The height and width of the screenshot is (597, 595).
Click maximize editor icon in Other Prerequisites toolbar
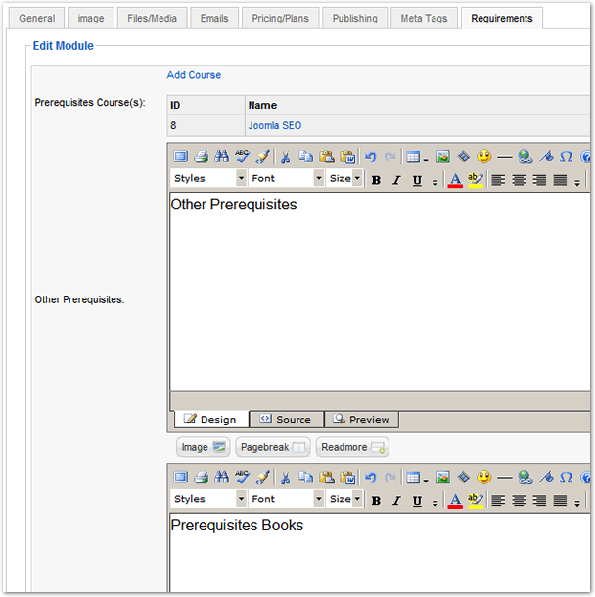click(x=180, y=157)
